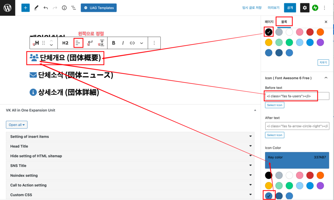Click the WordPress logo icon

8,8
